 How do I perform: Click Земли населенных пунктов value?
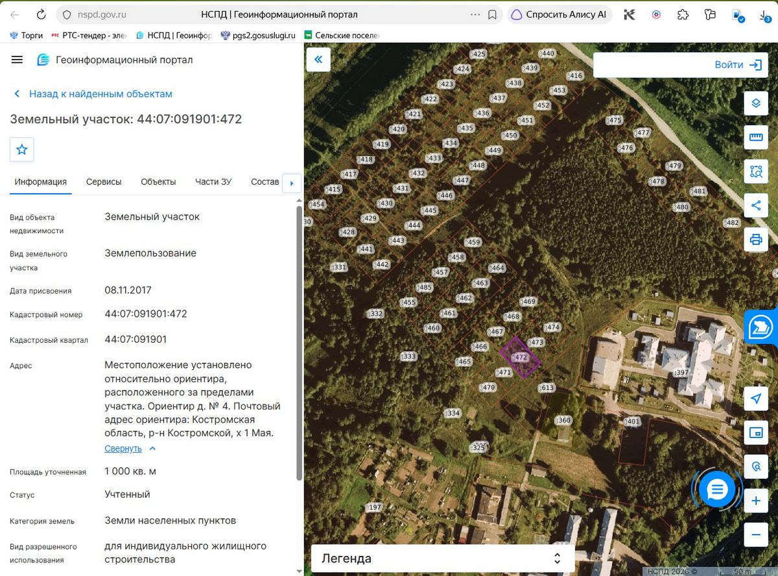click(170, 520)
